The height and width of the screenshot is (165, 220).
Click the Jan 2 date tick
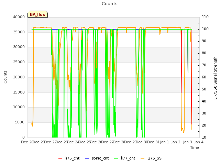click(176, 142)
